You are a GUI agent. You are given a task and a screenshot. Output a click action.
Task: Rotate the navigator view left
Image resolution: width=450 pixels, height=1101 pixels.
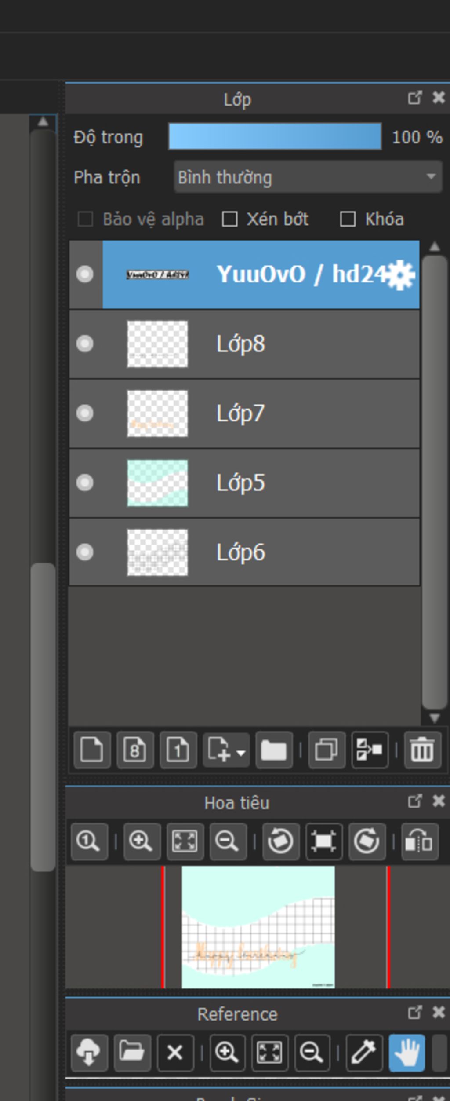click(x=280, y=841)
